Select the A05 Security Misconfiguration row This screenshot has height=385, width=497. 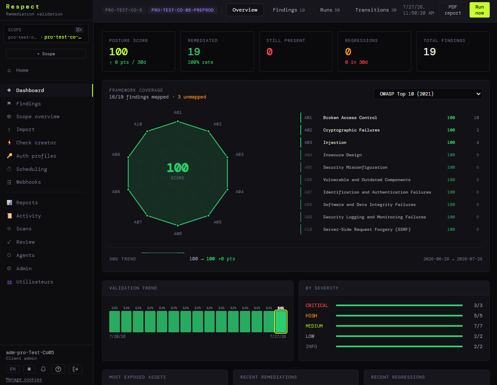[391, 167]
